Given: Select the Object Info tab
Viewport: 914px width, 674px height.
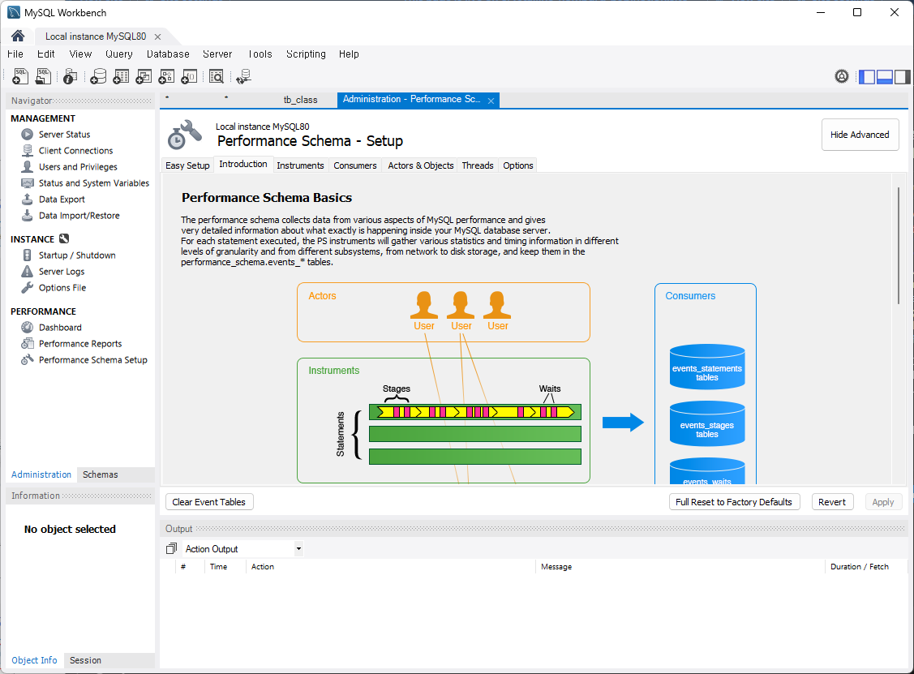Looking at the screenshot, I should (34, 660).
